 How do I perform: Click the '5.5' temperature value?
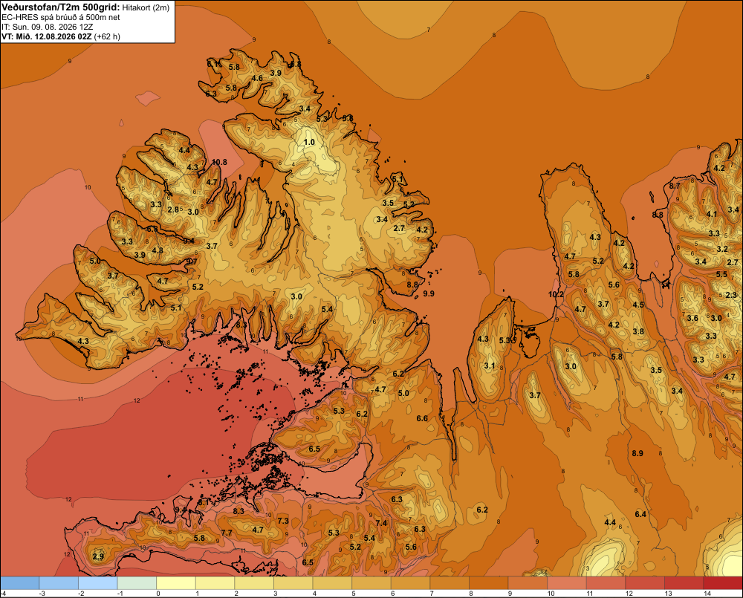point(721,274)
